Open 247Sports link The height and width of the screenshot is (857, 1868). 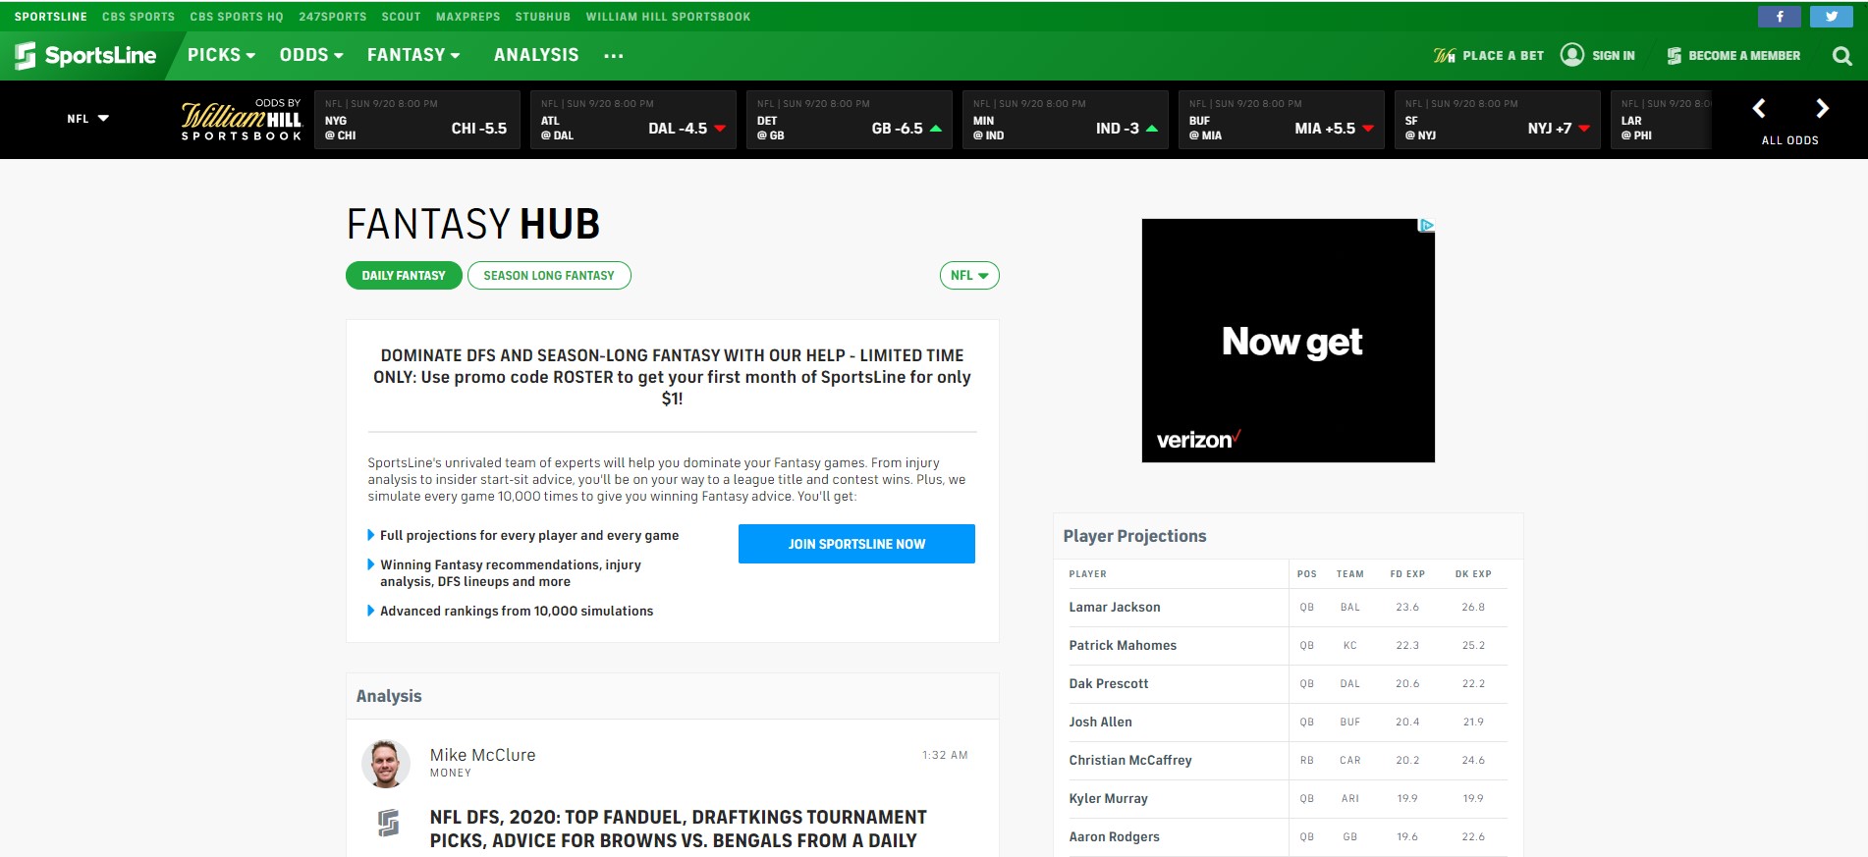pos(333,17)
